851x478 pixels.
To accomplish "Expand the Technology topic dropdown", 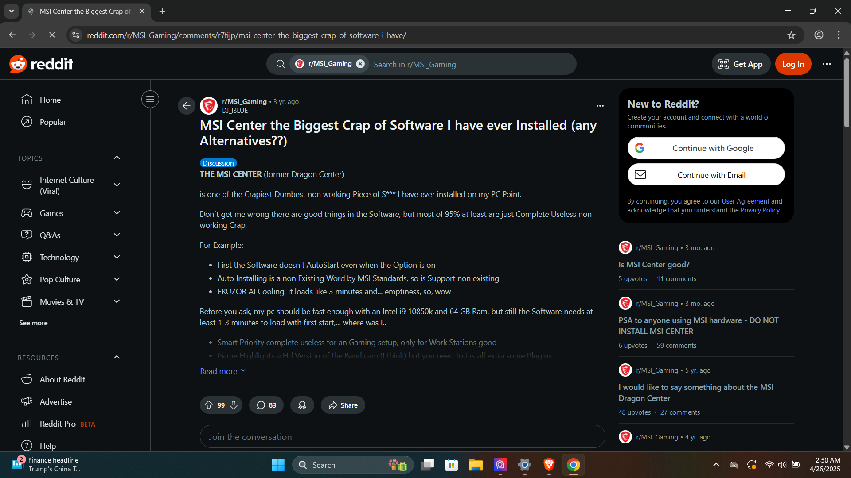I will tap(117, 257).
